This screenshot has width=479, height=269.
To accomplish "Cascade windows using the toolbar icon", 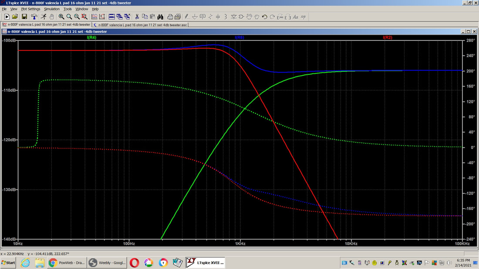I will click(x=119, y=17).
